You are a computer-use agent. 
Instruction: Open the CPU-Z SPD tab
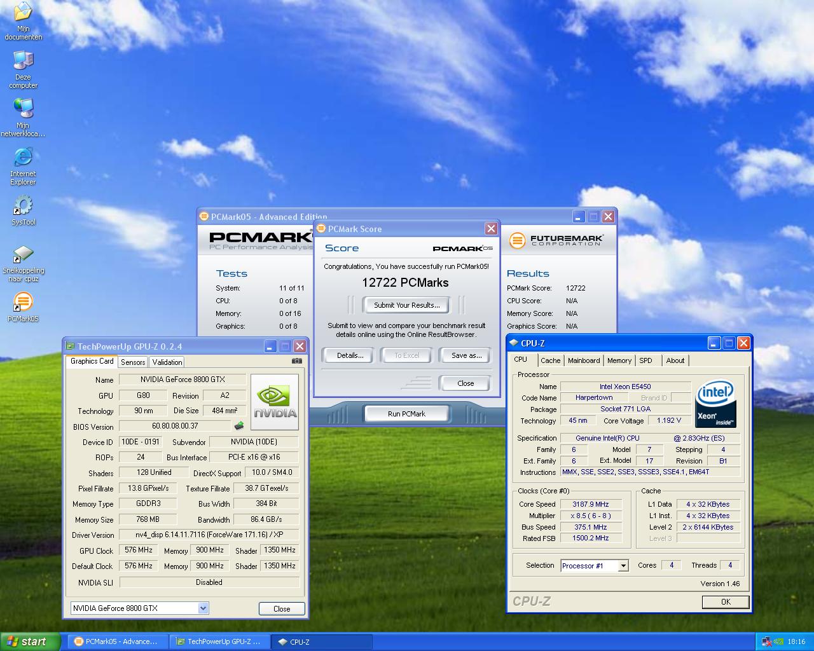646,360
